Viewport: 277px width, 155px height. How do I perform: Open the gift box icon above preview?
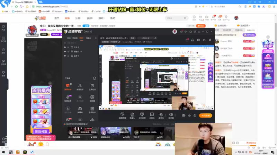(x=187, y=40)
